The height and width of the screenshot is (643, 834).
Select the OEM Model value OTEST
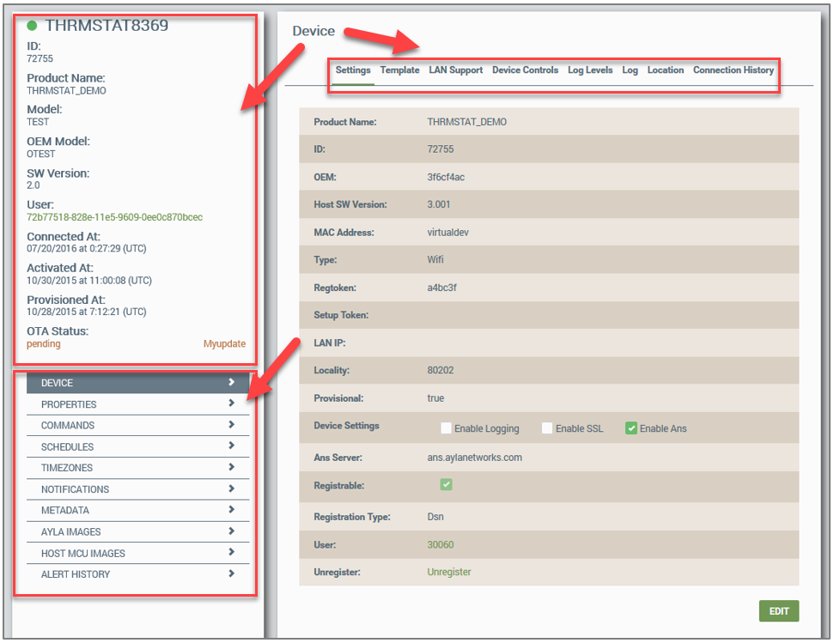click(x=41, y=155)
